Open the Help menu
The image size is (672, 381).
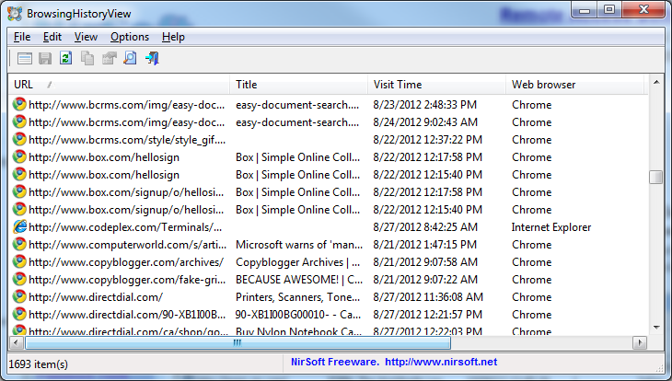coord(173,38)
